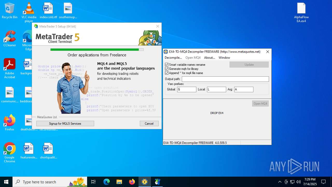332x187 pixels.
Task: Toggle Append ~ for mq4 file name
Action: pos(167,73)
